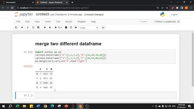
Task: Click the 50.0 value in output table
Action: coord(45,78)
